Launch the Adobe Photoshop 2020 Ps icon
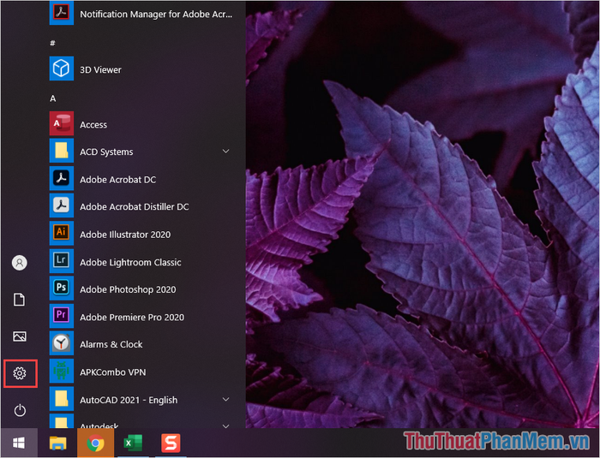 (x=61, y=288)
